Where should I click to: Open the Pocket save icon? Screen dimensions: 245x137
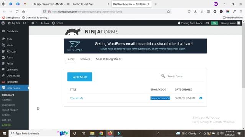click(x=189, y=11)
